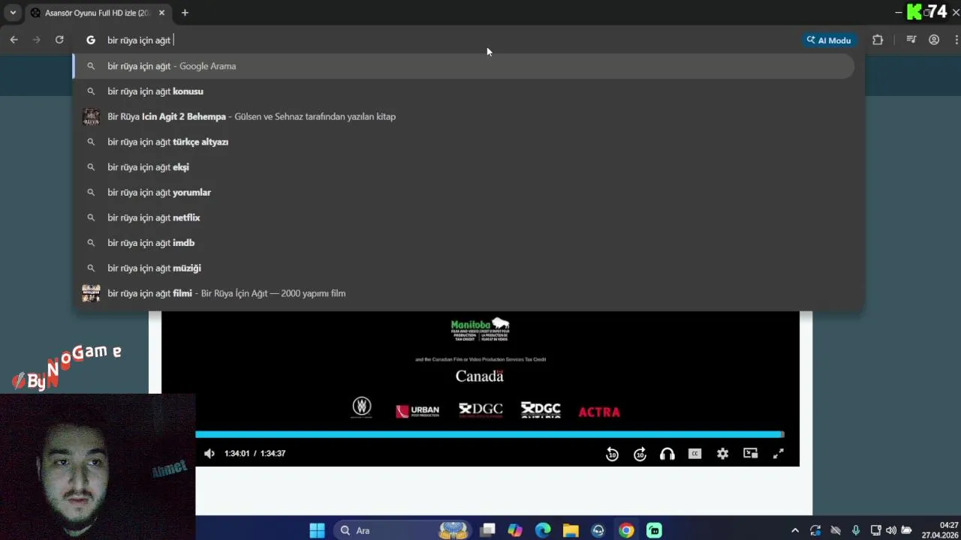
Task: Choose 'bir rüya için ağıt ekşi' suggestion
Action: [463, 167]
